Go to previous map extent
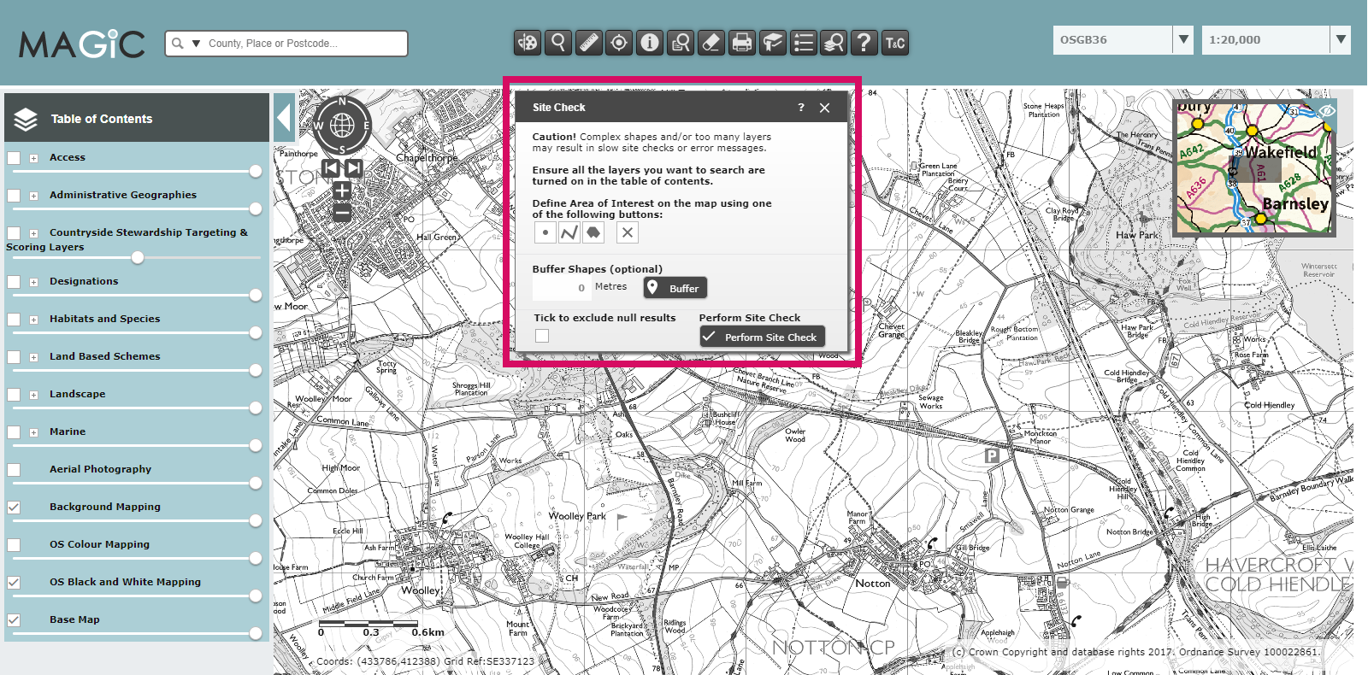 pyautogui.click(x=332, y=167)
